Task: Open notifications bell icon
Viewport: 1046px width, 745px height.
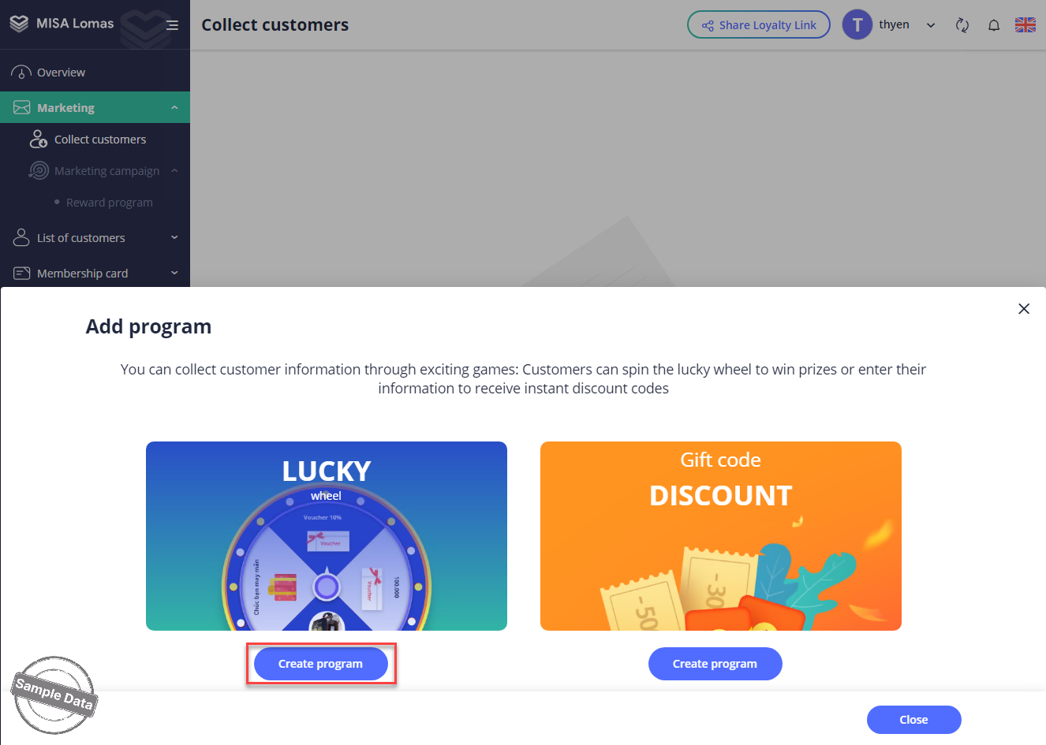Action: click(x=994, y=25)
